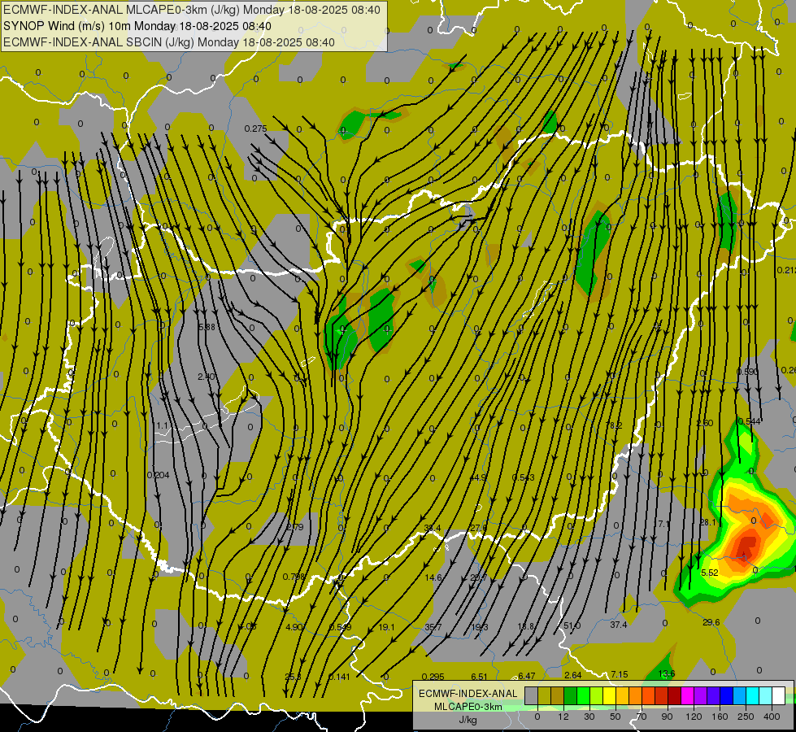Click the map value '5.52'
This screenshot has height=732, width=796.
pos(709,573)
